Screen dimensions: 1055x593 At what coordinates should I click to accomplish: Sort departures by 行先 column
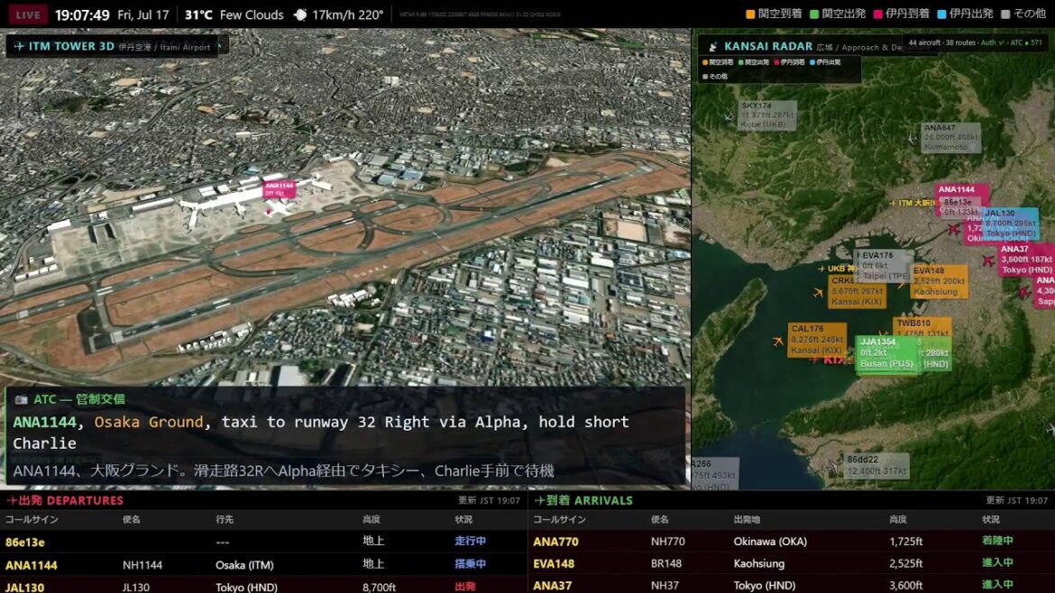tap(224, 520)
